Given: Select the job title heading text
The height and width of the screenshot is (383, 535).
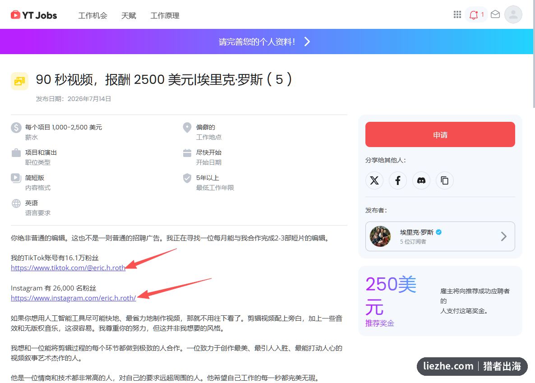Looking at the screenshot, I should pyautogui.click(x=164, y=79).
